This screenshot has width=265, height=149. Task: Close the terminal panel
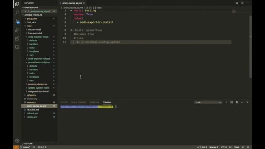[x=247, y=102]
